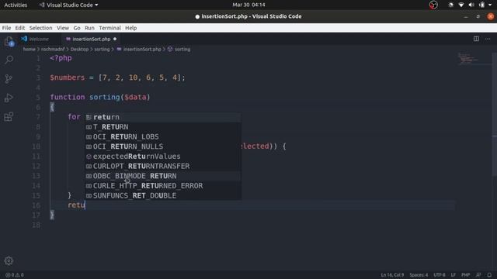Open the Go menu
This screenshot has height=279, width=497.
pos(77,28)
